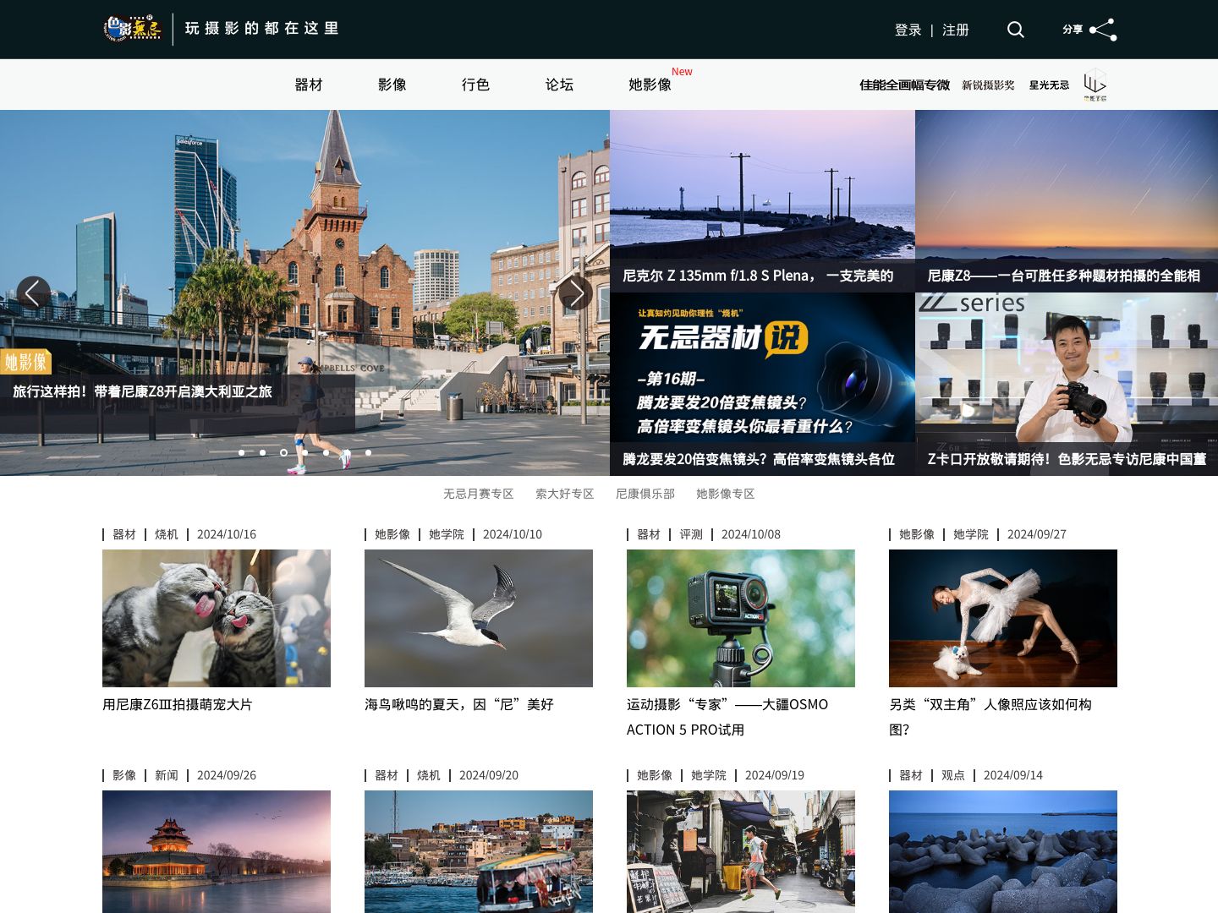Click the active ring-shaped carousel dot

pos(283,452)
